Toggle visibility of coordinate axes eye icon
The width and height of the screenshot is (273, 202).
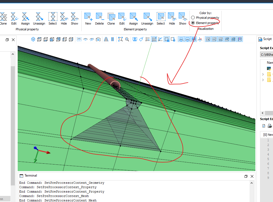coord(200,39)
